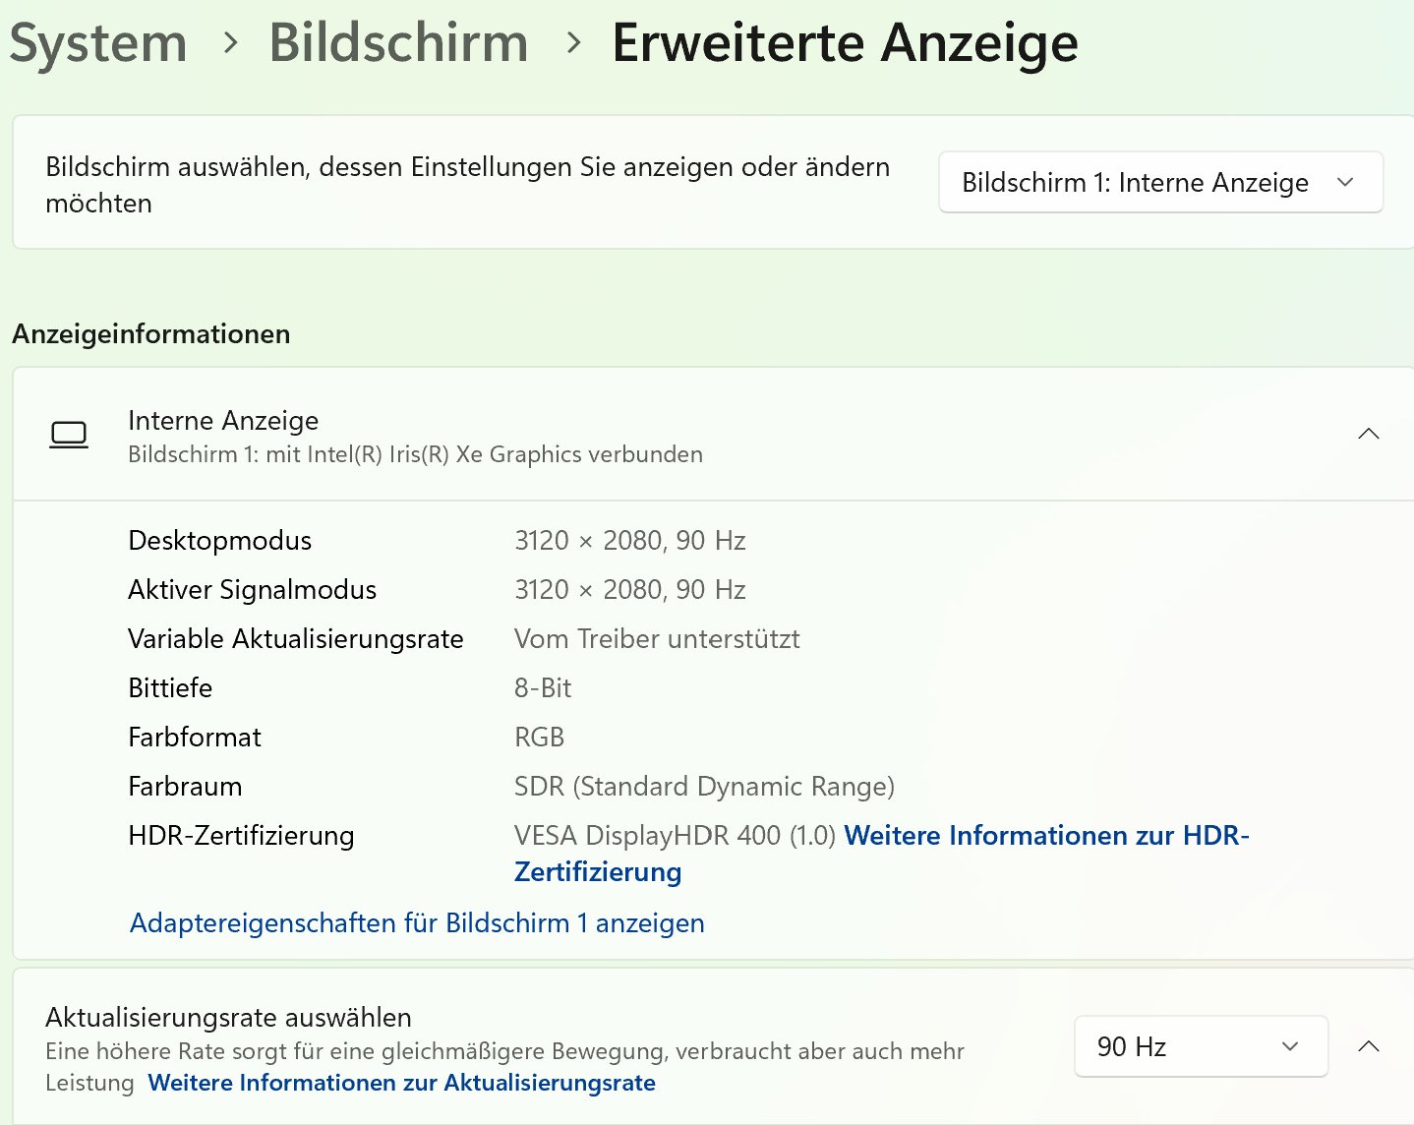Go back to System breadcrumb

(x=98, y=43)
